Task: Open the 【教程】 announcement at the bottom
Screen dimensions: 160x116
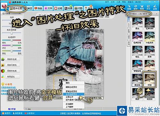Action: point(81,113)
